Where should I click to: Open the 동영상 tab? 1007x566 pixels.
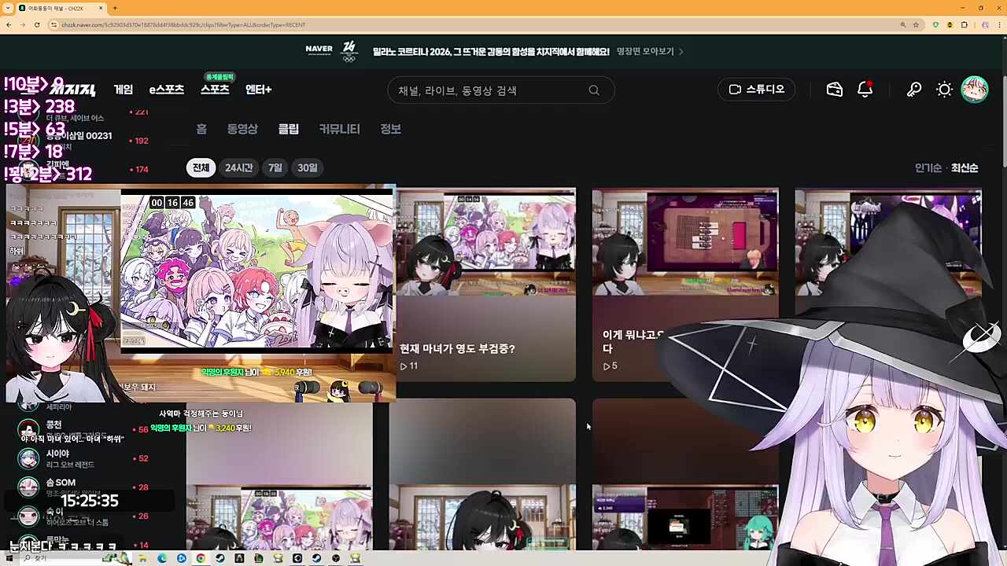point(242,129)
